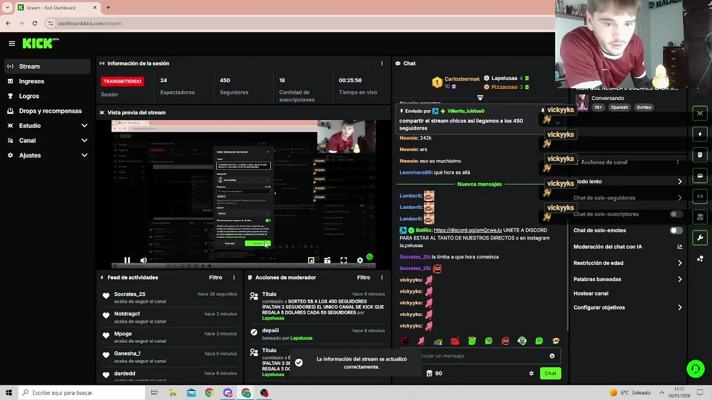Image resolution: width=712 pixels, height=400 pixels.
Task: Enable theater mode in stream preview
Action: 327,260
